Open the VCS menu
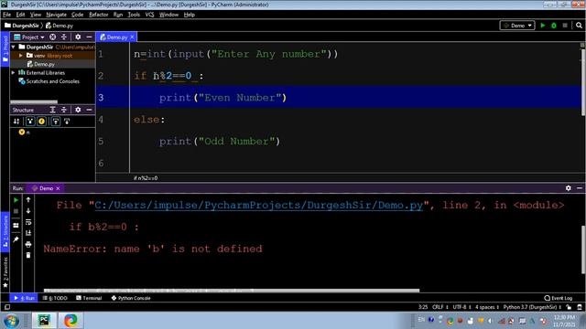This screenshot has height=329, width=586. 149,15
